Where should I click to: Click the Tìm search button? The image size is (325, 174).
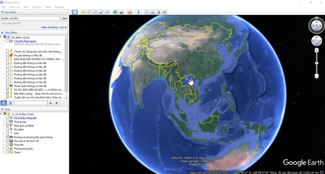(x=64, y=18)
